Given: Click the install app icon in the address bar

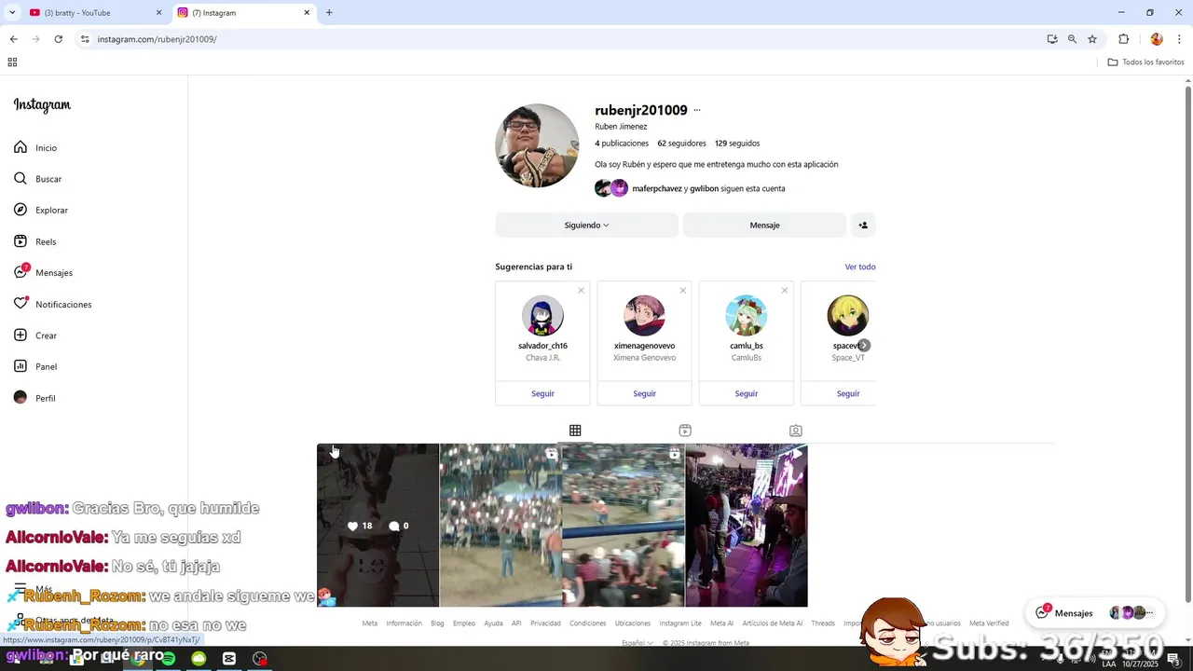Looking at the screenshot, I should click(1052, 39).
